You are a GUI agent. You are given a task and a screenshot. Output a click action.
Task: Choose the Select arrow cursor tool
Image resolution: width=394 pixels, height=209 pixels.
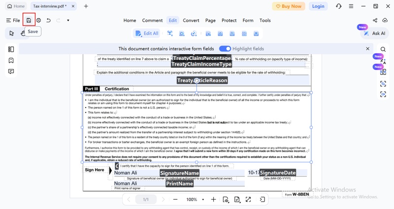point(11,33)
